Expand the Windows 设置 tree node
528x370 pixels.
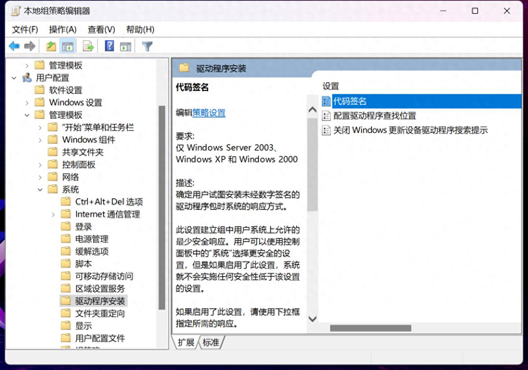click(27, 102)
